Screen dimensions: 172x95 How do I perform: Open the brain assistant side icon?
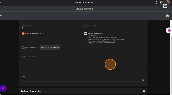(x=169, y=30)
